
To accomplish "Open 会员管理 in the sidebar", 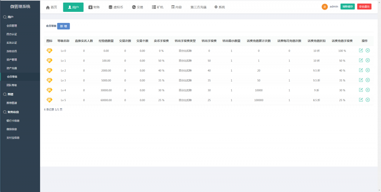I will tap(12, 26).
